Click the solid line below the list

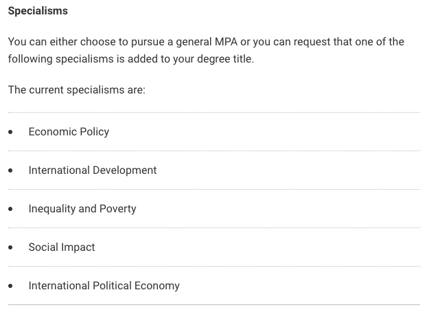(x=214, y=304)
